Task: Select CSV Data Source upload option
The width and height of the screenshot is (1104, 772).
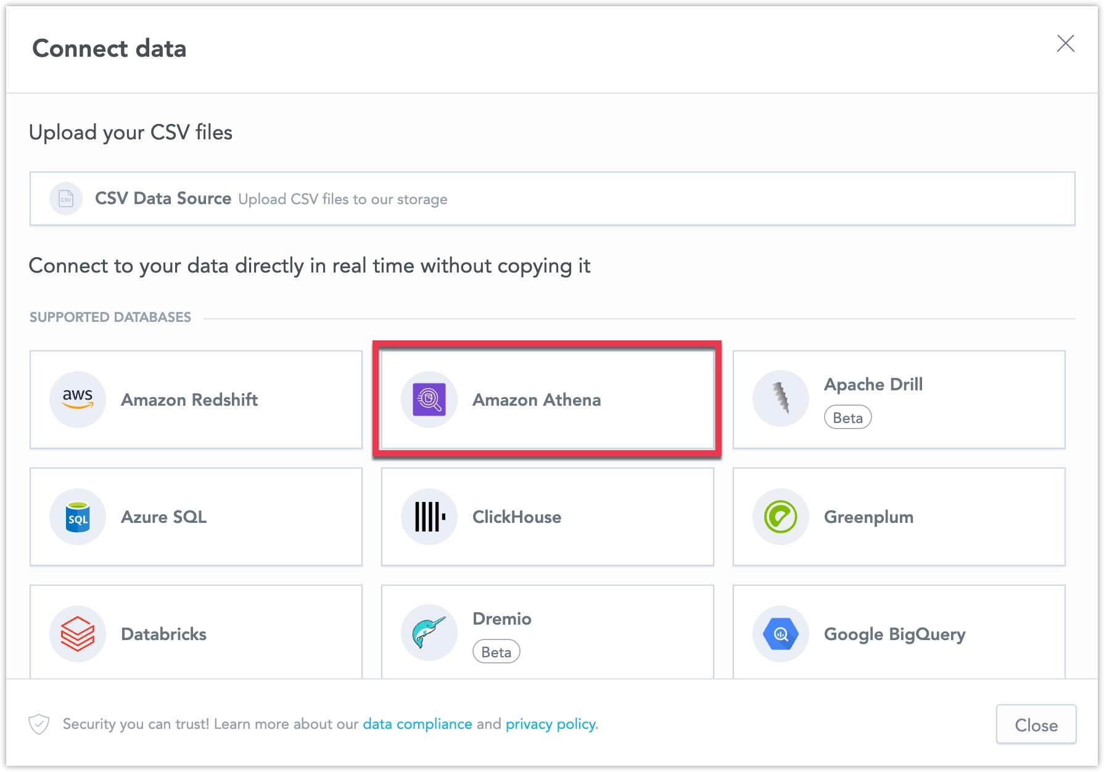Action: 163,199
